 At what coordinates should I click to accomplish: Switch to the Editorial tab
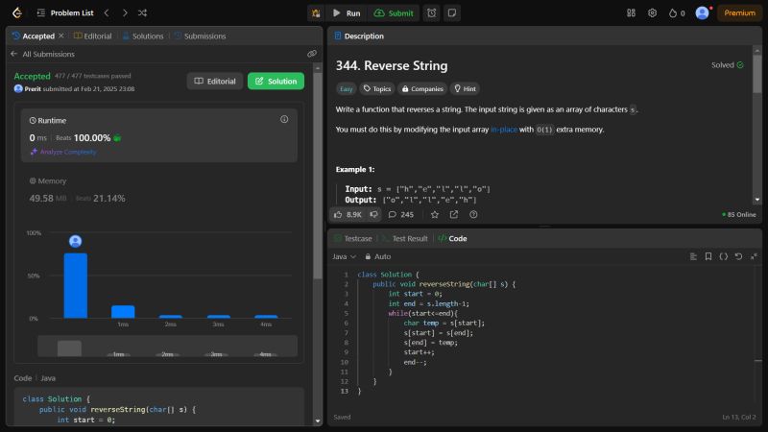(92, 36)
